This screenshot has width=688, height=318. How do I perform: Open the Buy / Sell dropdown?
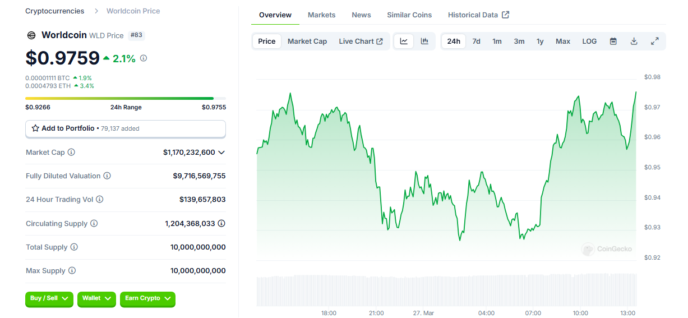tap(49, 298)
